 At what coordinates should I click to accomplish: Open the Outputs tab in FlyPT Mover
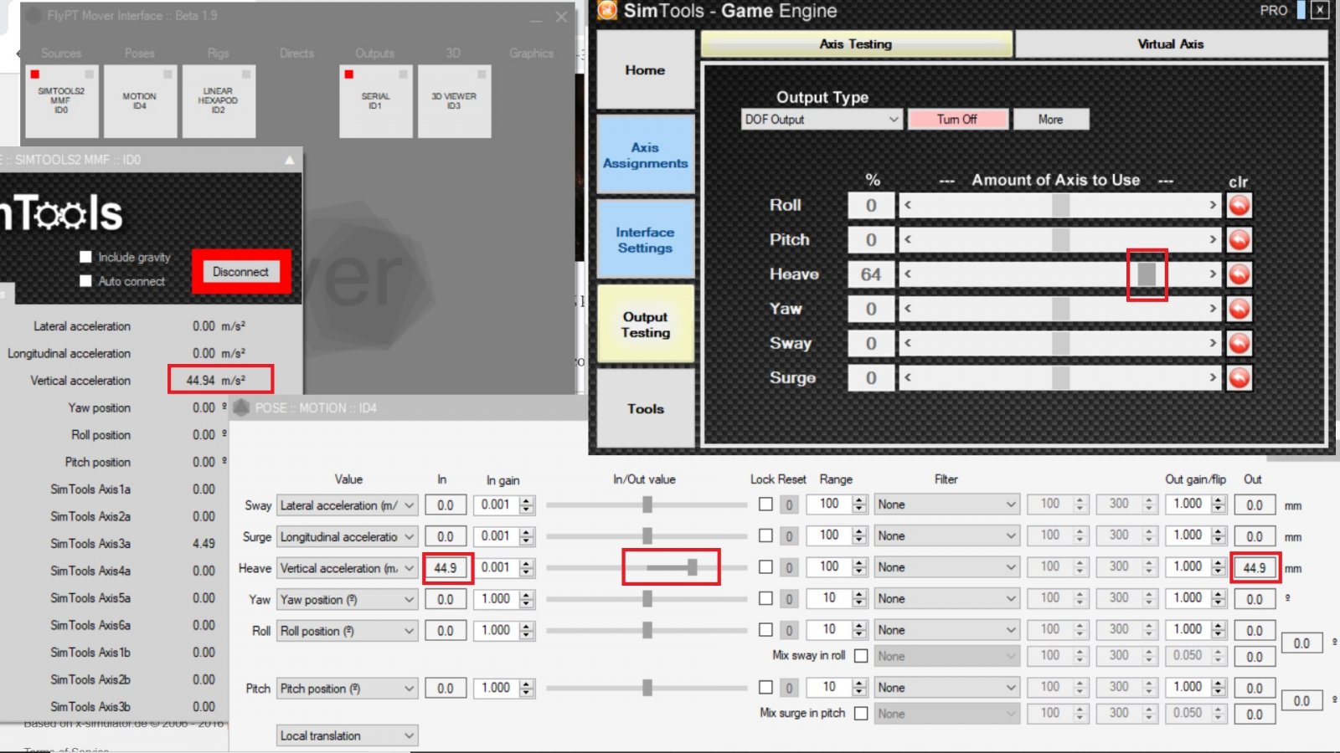tap(375, 54)
